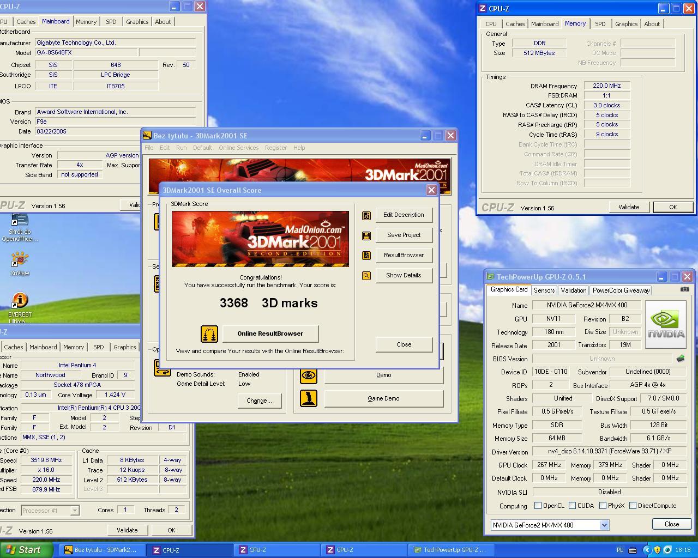
Task: Toggle the PhysX checkbox in GPU-Z
Action: click(603, 506)
